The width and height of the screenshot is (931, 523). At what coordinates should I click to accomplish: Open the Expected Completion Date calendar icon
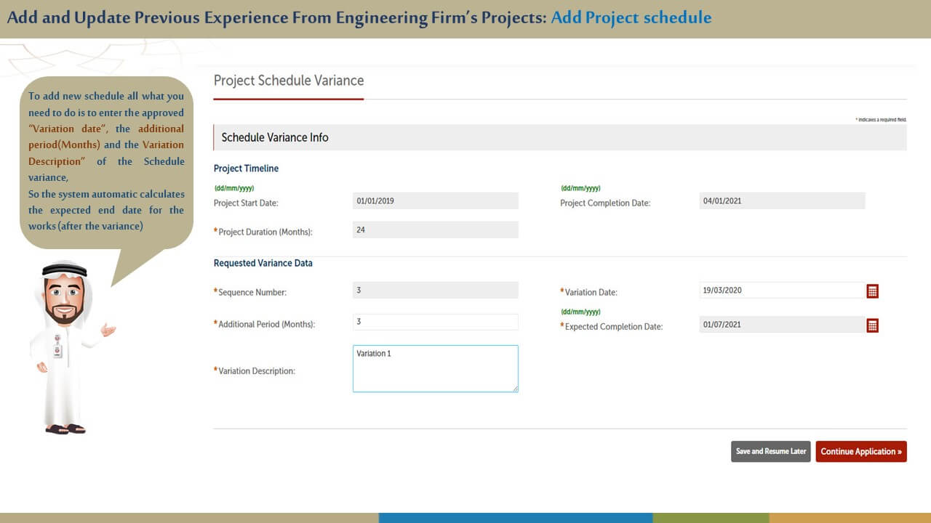[873, 325]
